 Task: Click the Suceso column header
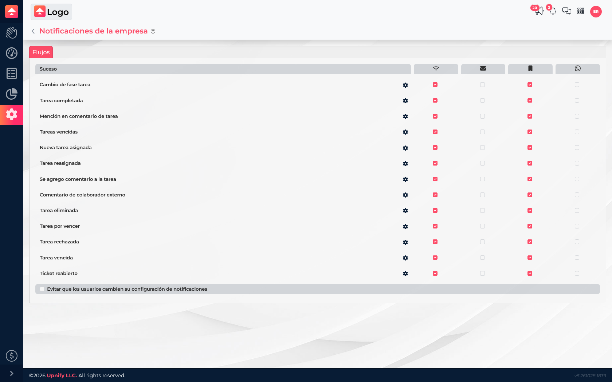click(x=223, y=69)
